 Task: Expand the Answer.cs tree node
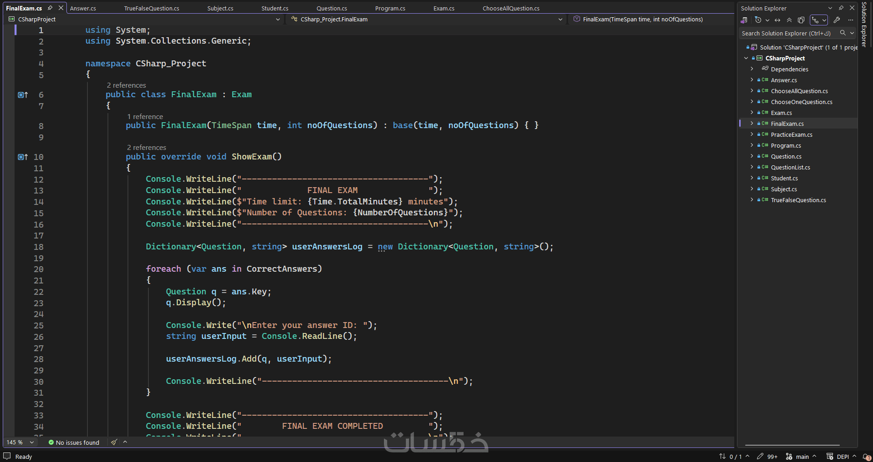click(x=752, y=80)
